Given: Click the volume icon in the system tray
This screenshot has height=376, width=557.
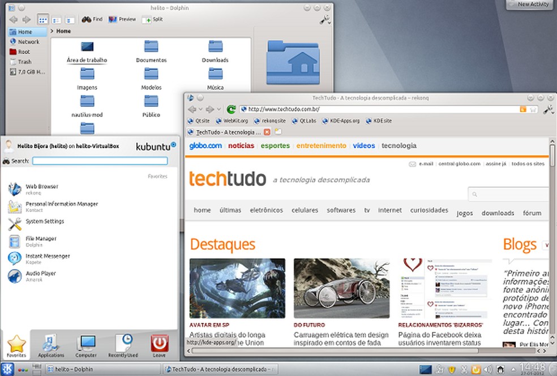Looking at the screenshot, I should coord(488,369).
